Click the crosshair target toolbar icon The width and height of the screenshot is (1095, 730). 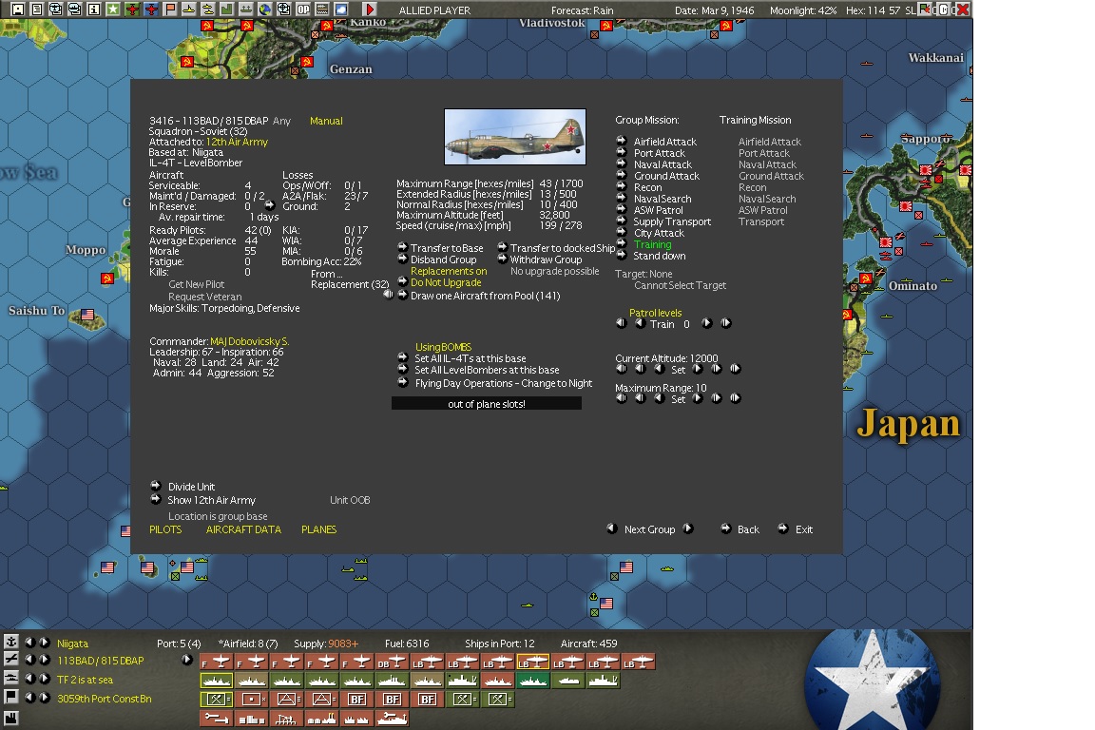(283, 10)
